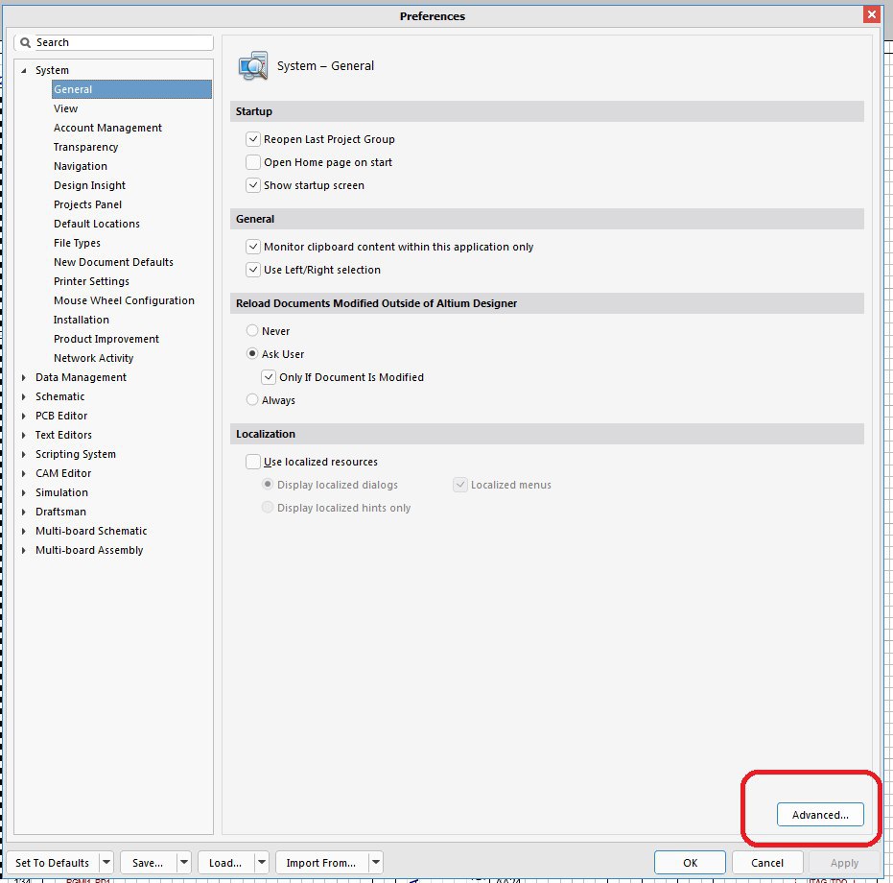
Task: Click the Import From... button
Action: (321, 863)
